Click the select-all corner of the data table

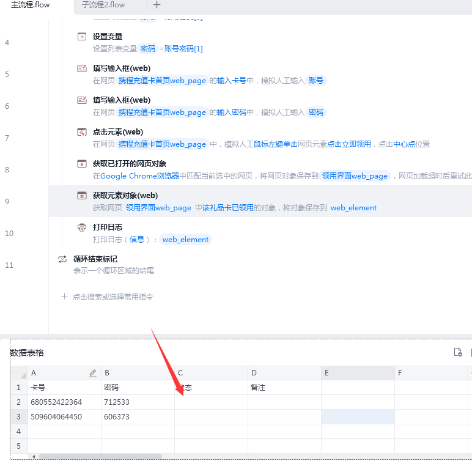(20, 373)
